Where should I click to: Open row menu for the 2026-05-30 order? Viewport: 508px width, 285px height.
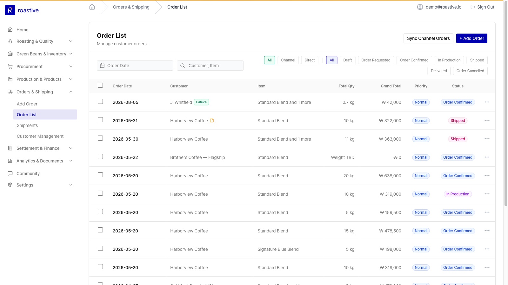[x=487, y=139]
